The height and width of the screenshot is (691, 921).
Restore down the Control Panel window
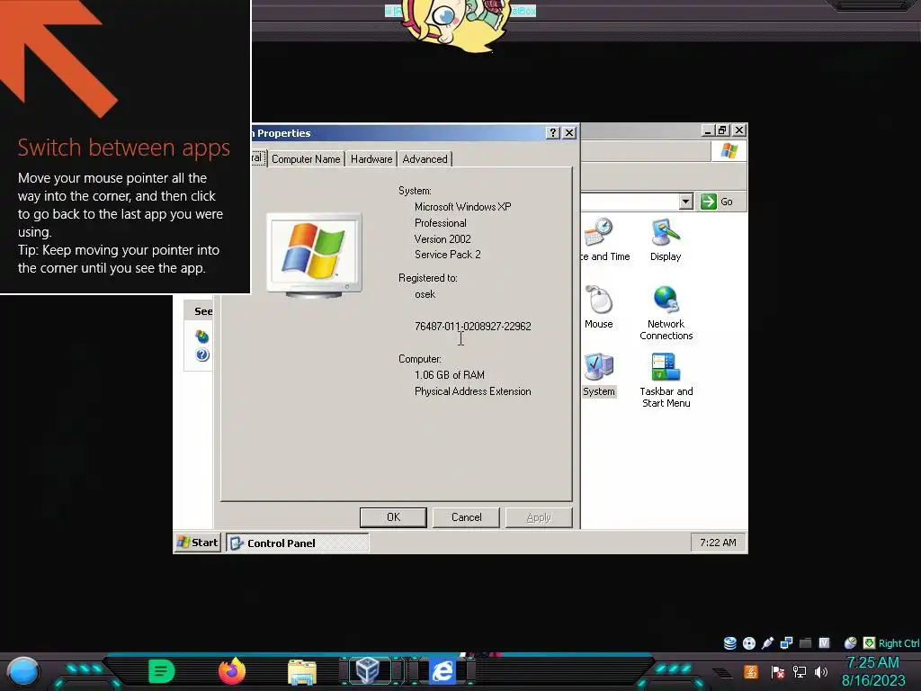tap(722, 130)
